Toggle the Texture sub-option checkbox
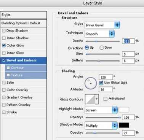The width and height of the screenshot is (144, 140). (8, 75)
